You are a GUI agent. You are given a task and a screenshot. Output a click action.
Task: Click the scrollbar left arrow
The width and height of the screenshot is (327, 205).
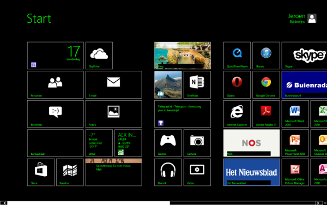4,203
